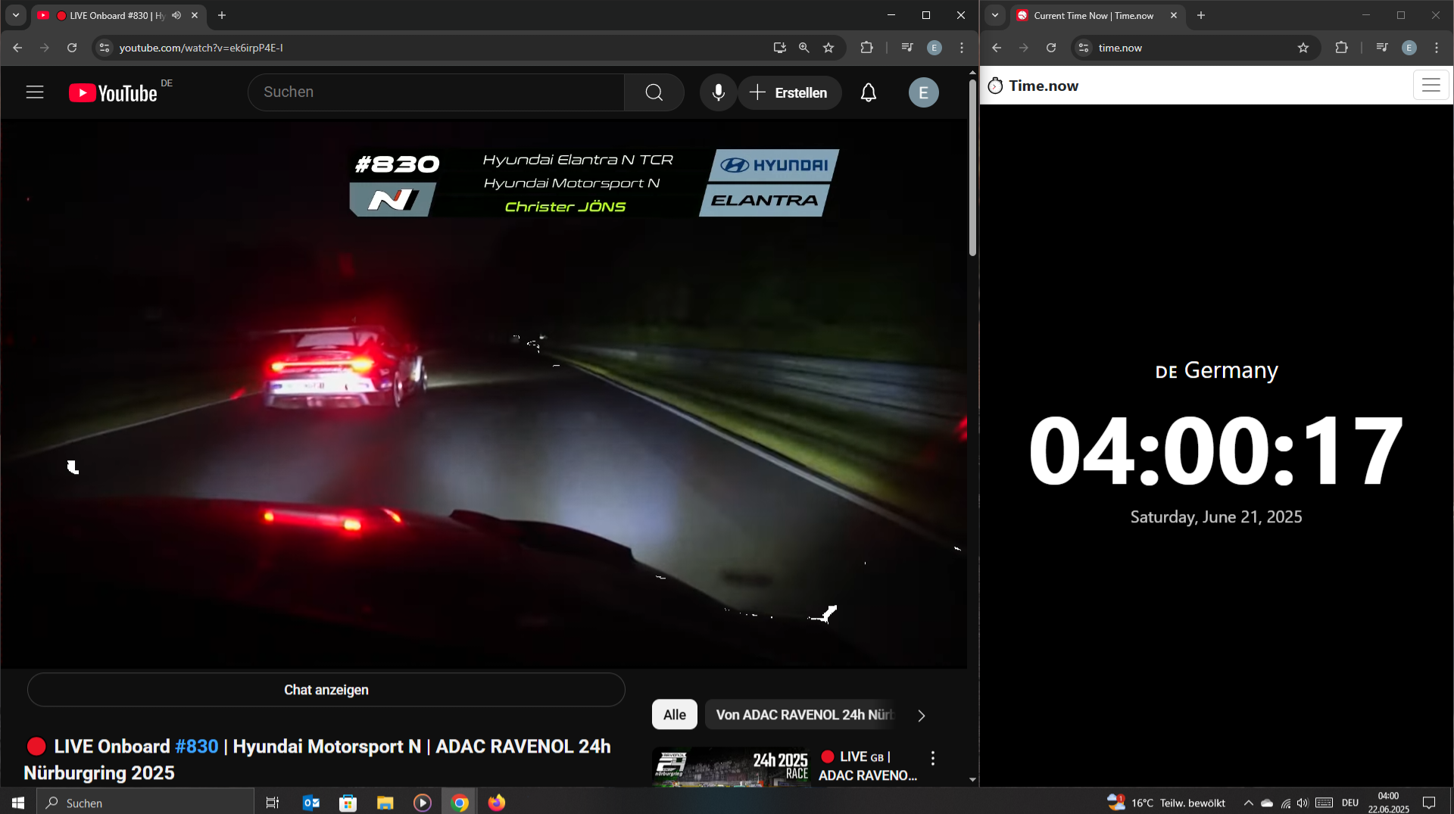Open media controls in YouTube window
The image size is (1454, 814).
point(907,48)
